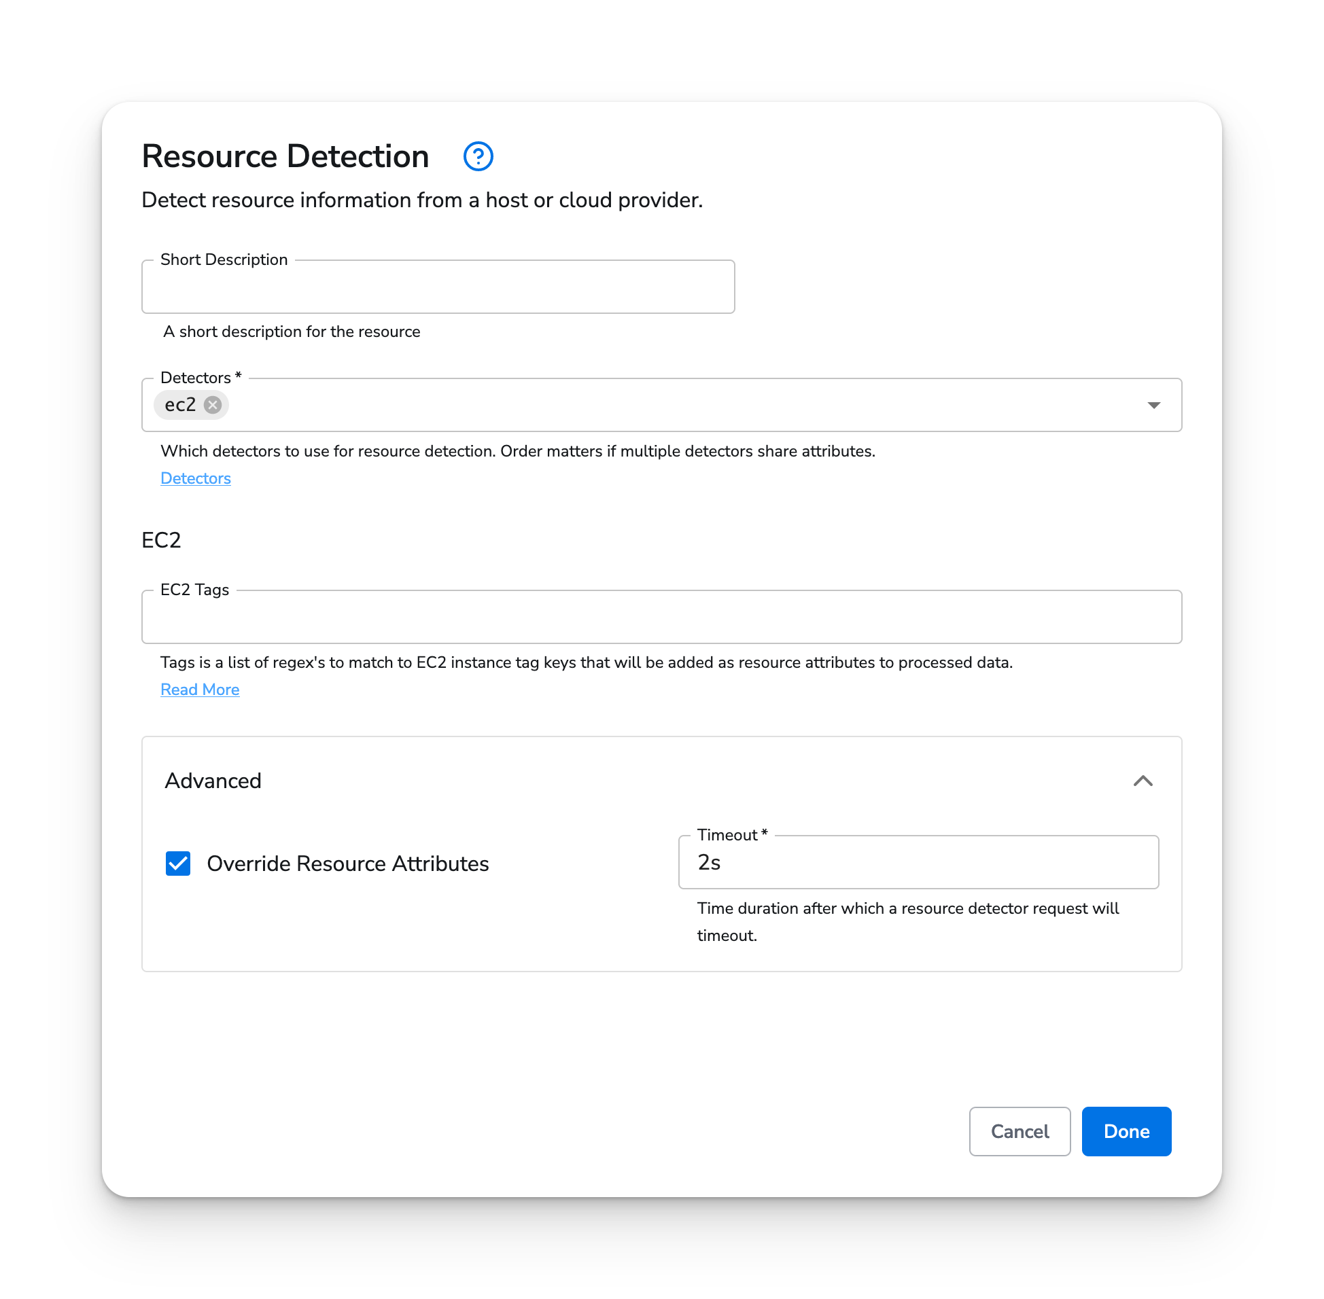1324x1299 pixels.
Task: Click the x icon on the ec2 tag
Action: pos(212,404)
